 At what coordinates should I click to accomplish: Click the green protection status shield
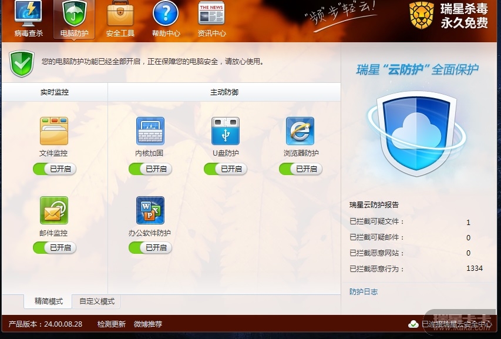click(22, 63)
